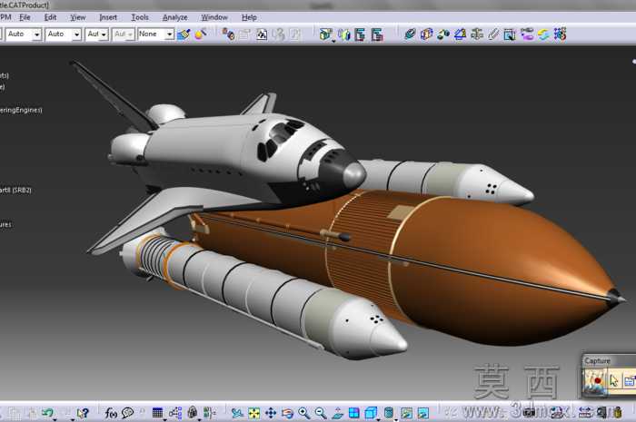Click the dark spheres Smart Move icon
The image size is (636, 422).
(443, 34)
